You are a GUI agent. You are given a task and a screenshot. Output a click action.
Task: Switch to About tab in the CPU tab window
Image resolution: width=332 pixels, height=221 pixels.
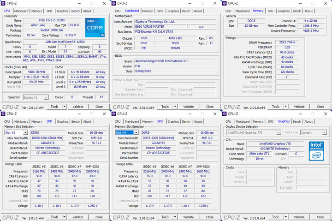click(87, 11)
